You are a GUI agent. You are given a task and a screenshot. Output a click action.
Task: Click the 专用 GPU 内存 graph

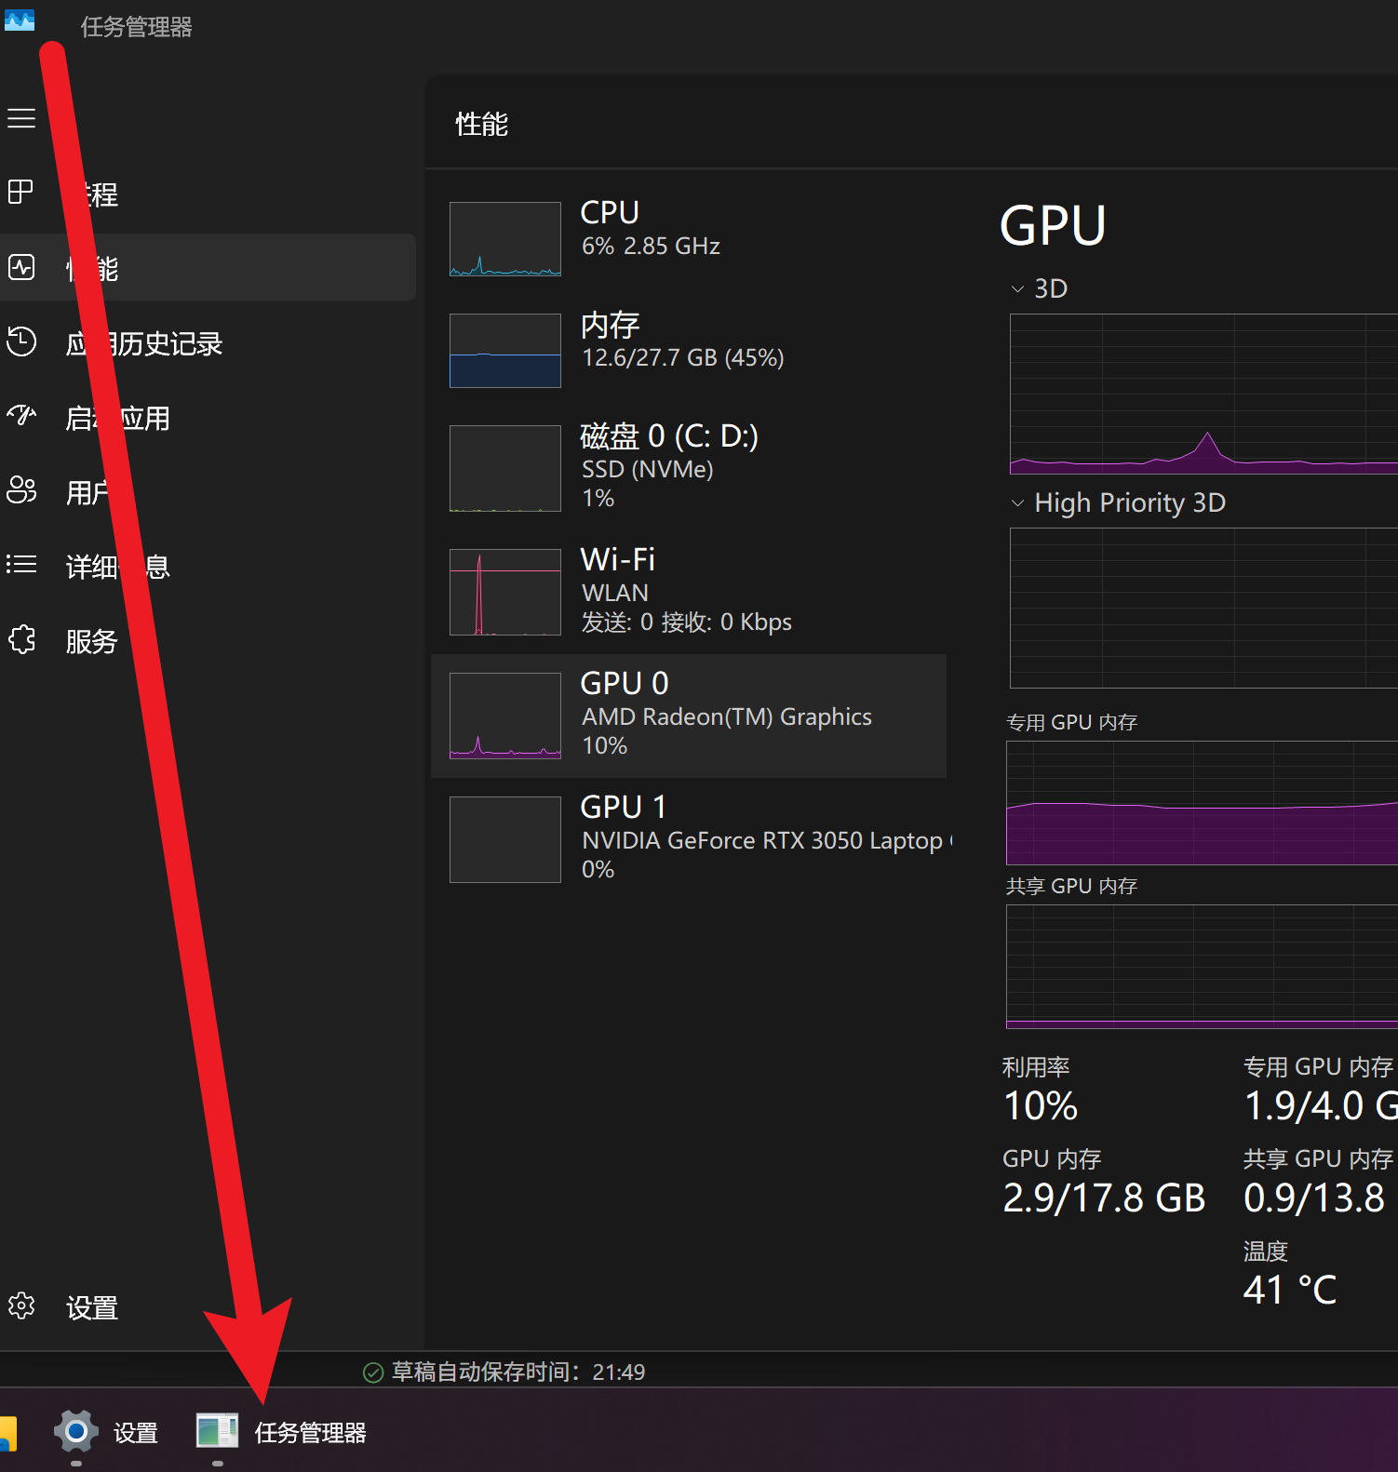point(1202,803)
